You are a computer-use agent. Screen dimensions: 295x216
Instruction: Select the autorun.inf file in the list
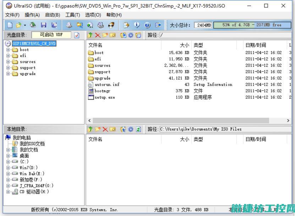(x=107, y=84)
